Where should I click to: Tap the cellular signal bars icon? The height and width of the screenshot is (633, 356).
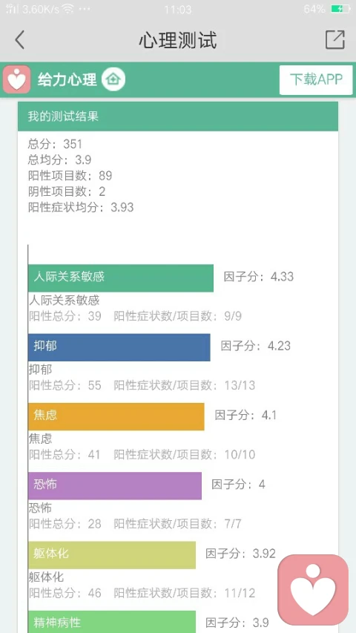13,9
